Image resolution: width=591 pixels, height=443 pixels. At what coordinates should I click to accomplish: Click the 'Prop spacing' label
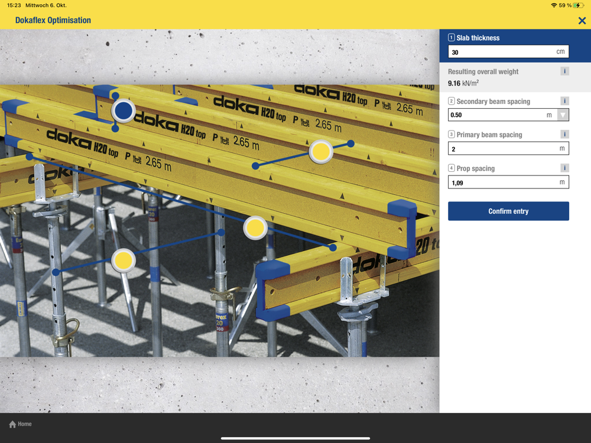pyautogui.click(x=476, y=168)
